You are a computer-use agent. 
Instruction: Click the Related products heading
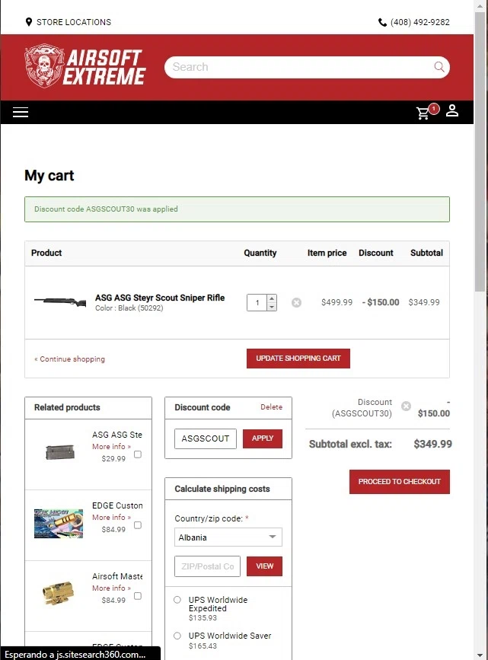click(67, 407)
